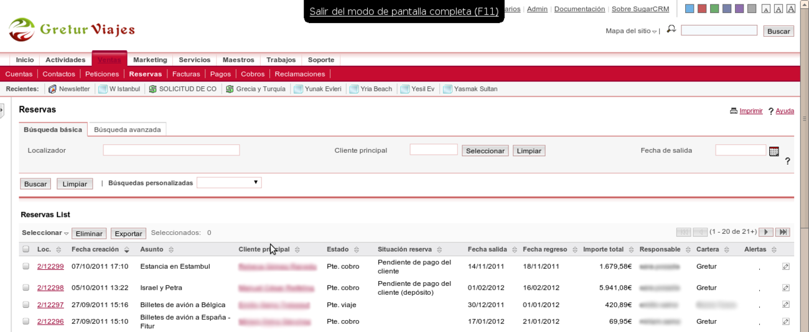
Task: Click the printer icon next to Imprimir
Action: 734,111
